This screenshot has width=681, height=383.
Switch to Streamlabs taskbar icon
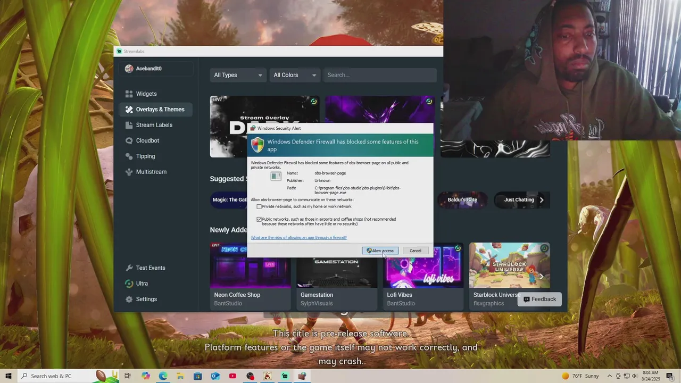[x=285, y=376]
